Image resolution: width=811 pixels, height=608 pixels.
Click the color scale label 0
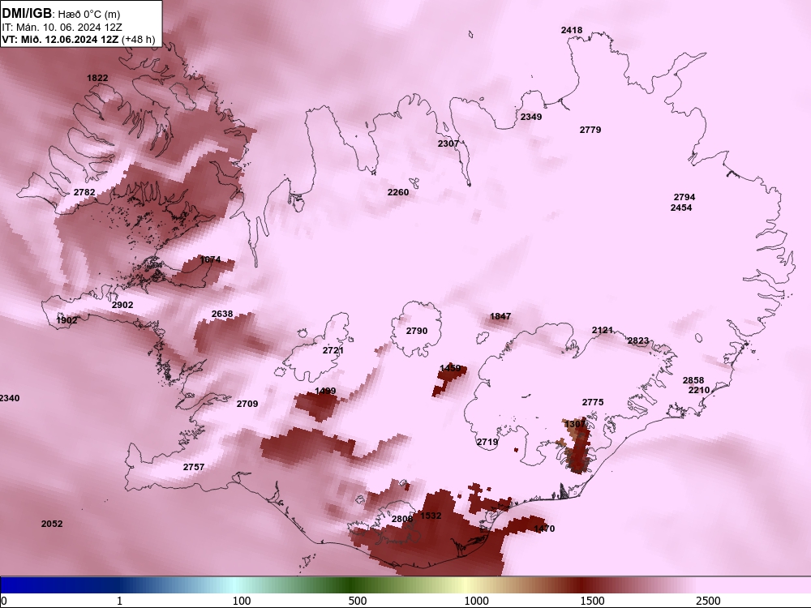click(4, 601)
